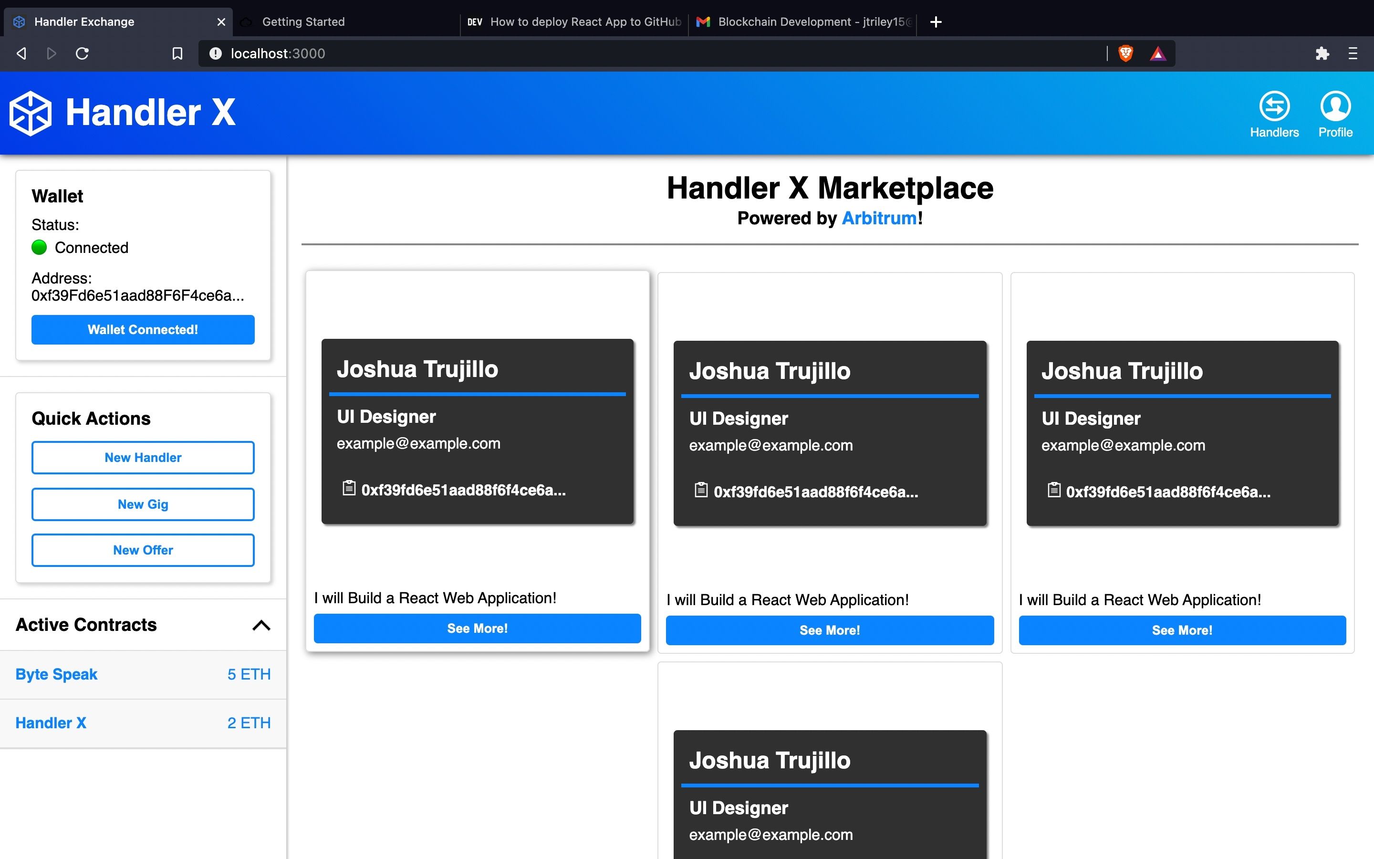
Task: Copy address clipboard icon in first card
Action: pyautogui.click(x=349, y=488)
